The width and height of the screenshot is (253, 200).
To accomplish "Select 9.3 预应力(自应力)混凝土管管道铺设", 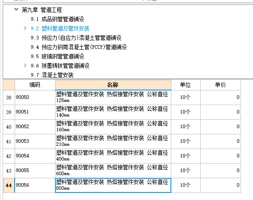I will [76, 38].
